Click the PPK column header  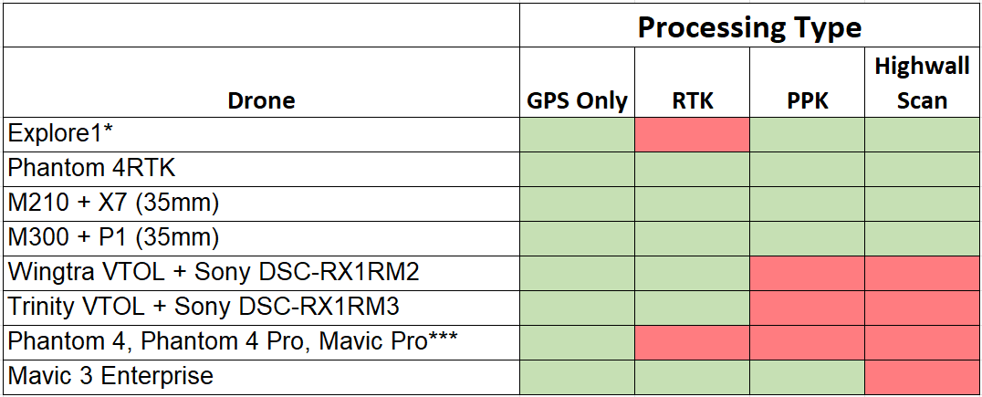tap(808, 82)
